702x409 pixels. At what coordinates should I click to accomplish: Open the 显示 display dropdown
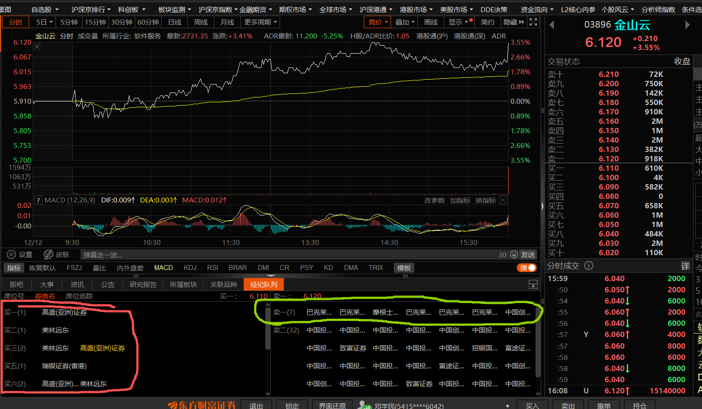pos(458,22)
